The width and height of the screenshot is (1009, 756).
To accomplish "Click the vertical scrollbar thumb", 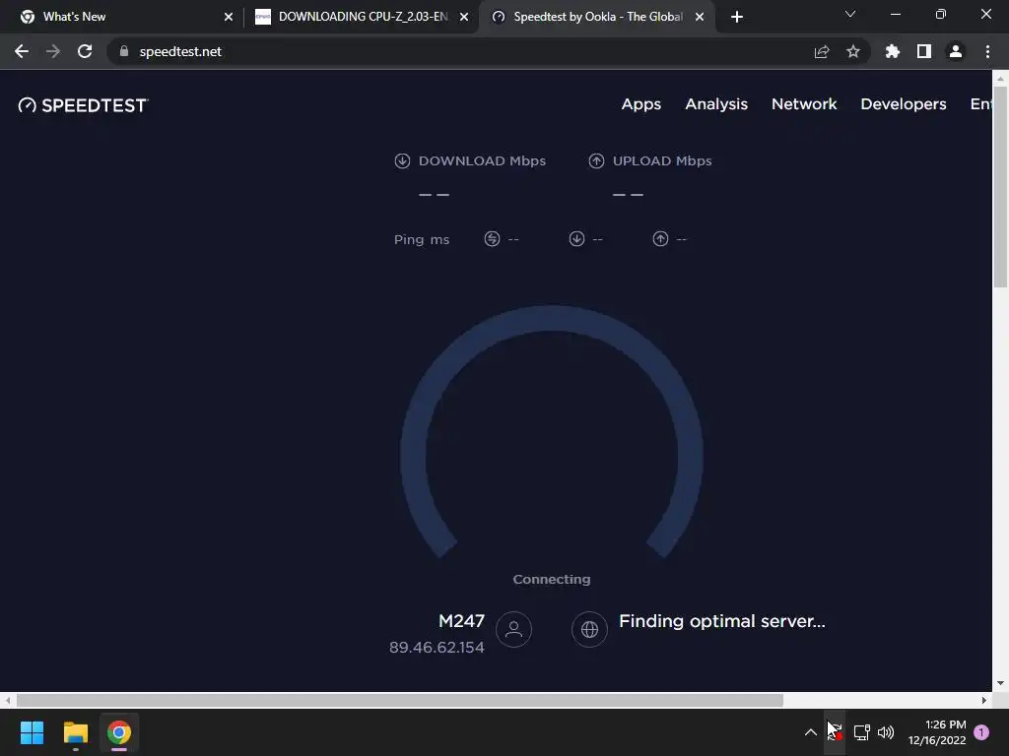I will (1001, 186).
